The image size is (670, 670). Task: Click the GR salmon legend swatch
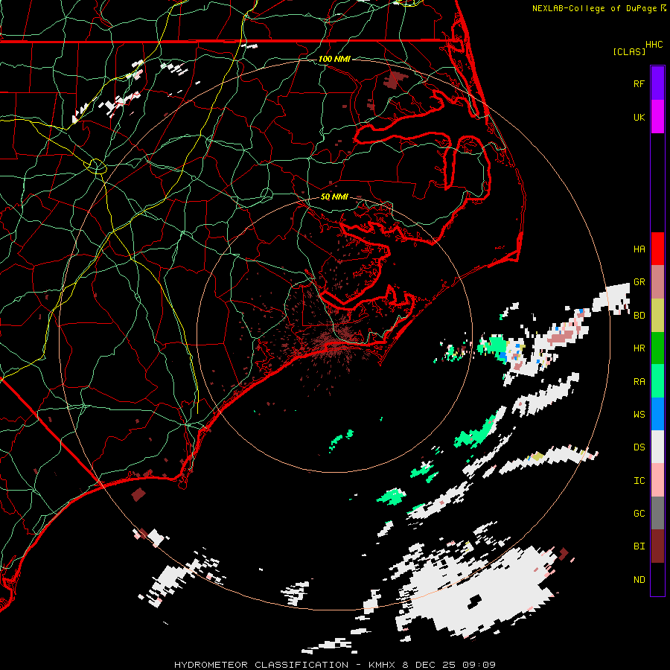pyautogui.click(x=657, y=282)
